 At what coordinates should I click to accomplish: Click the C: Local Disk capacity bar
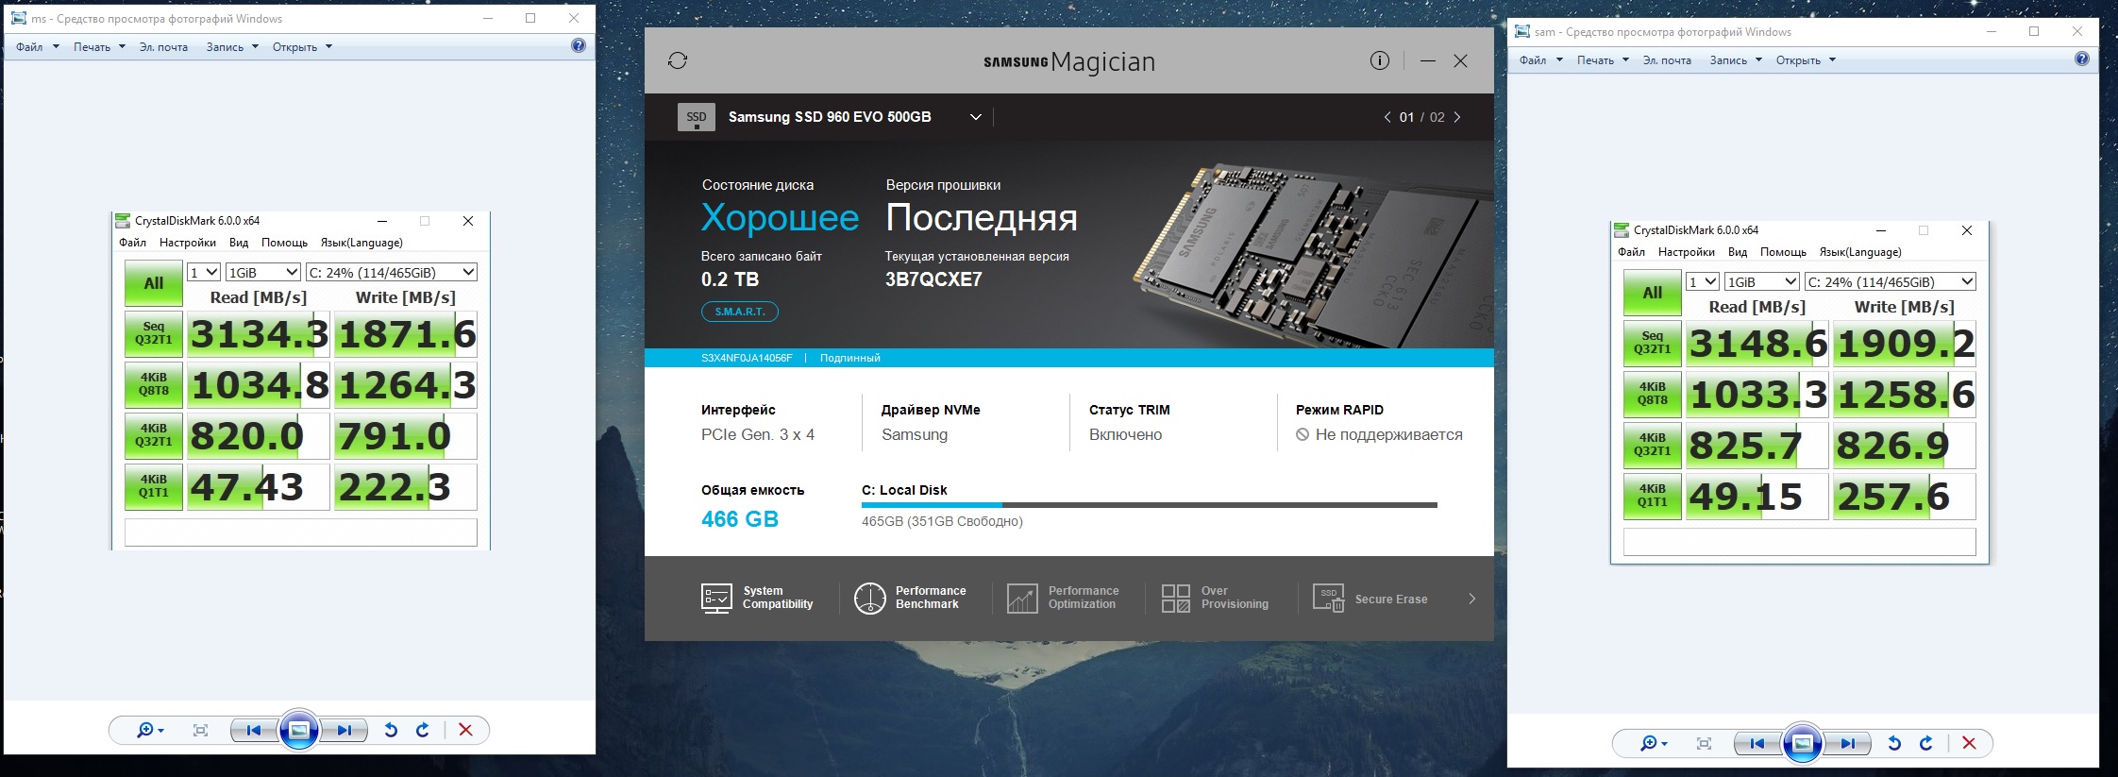point(1150,505)
